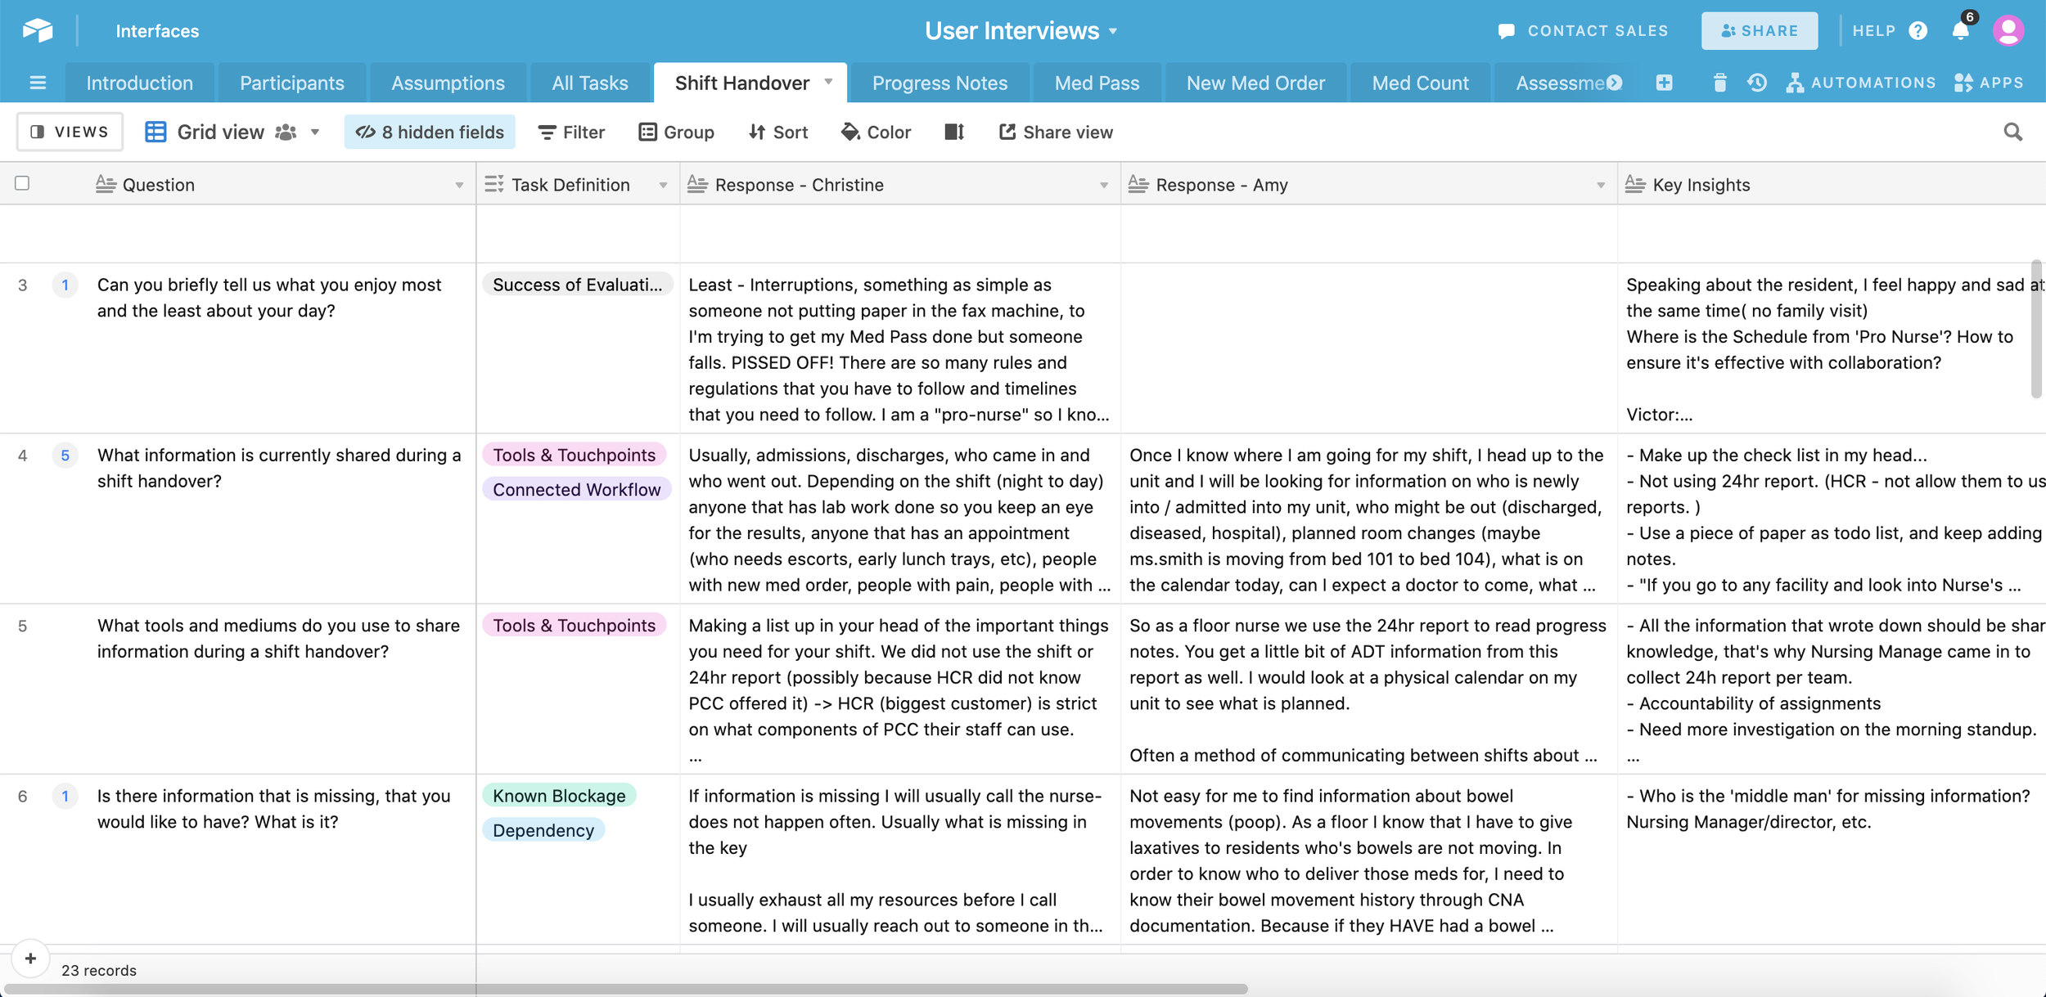
Task: Click the user profile avatar
Action: tap(2008, 31)
